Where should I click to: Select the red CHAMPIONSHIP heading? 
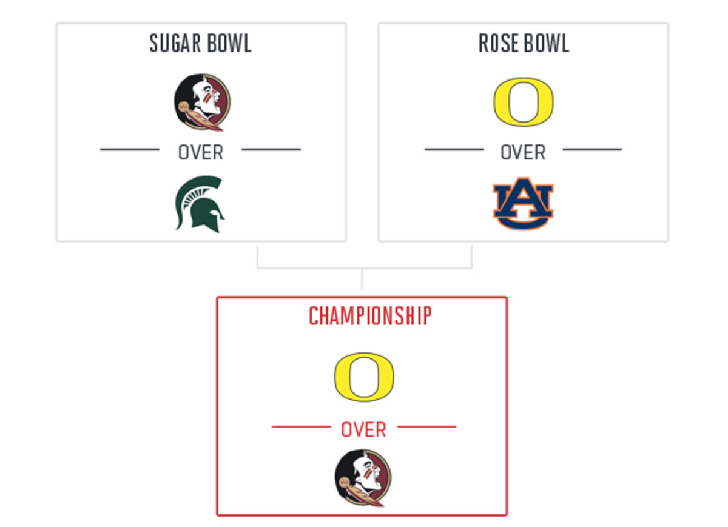coord(370,316)
